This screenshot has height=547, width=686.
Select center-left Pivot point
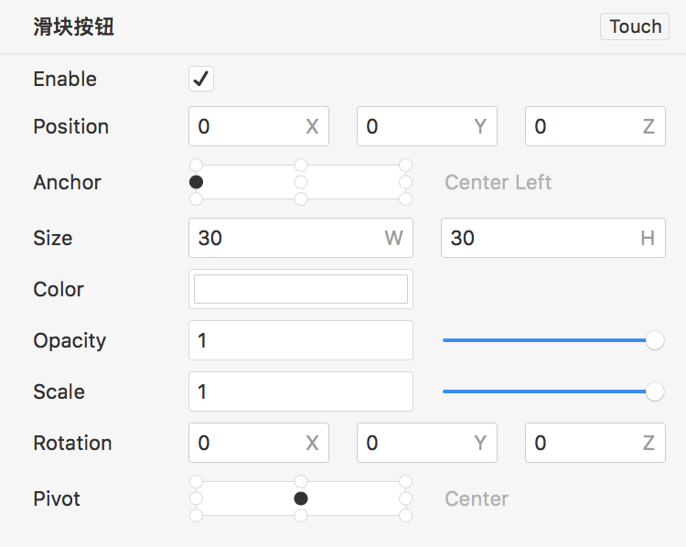(196, 499)
